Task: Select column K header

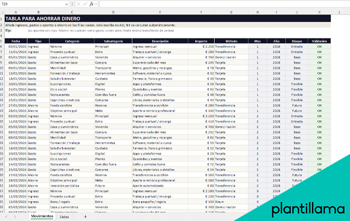Action: coord(319,12)
